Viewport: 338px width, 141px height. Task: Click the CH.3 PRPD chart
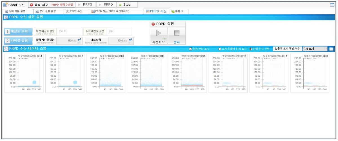pos(106,73)
